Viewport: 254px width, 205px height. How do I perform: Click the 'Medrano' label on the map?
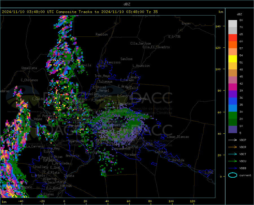[102, 140]
